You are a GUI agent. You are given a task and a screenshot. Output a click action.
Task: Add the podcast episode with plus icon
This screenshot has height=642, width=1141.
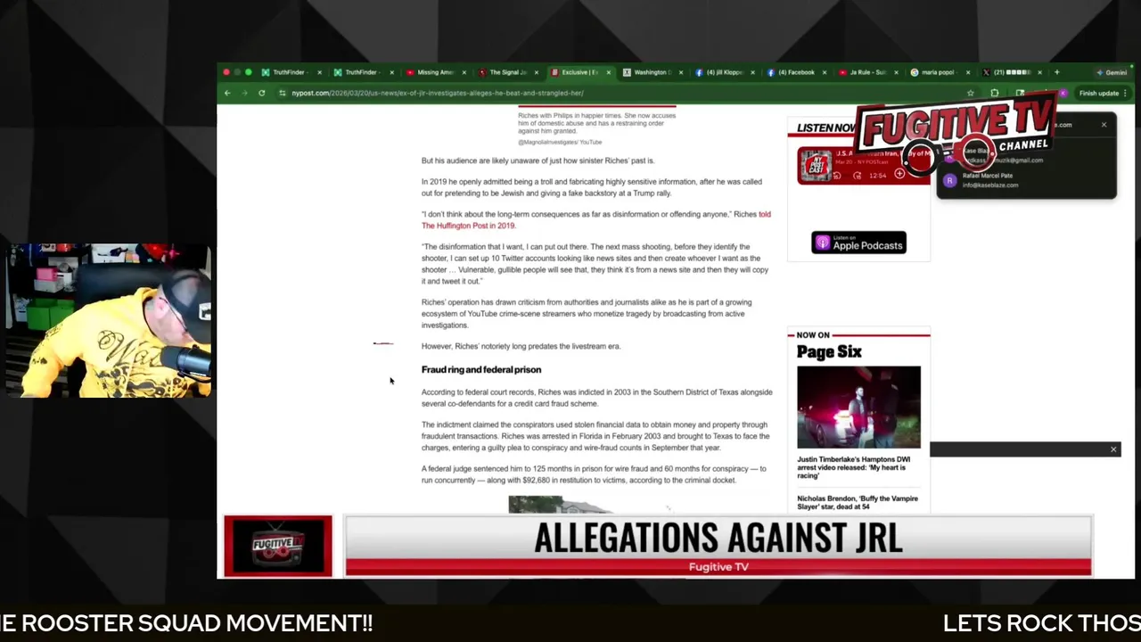click(899, 174)
